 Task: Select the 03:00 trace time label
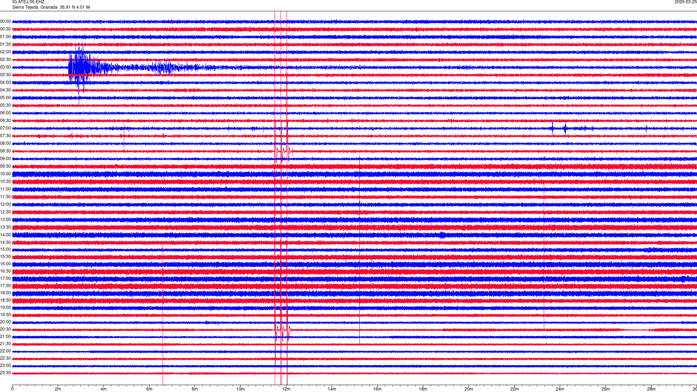click(x=5, y=68)
